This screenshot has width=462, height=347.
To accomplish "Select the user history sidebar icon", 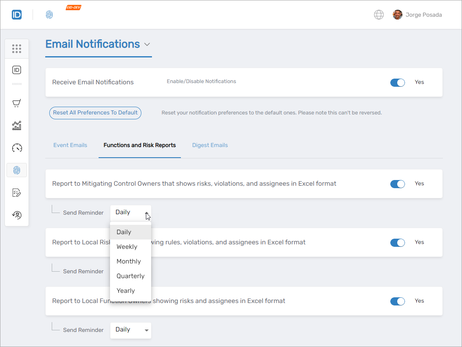I will (x=17, y=215).
